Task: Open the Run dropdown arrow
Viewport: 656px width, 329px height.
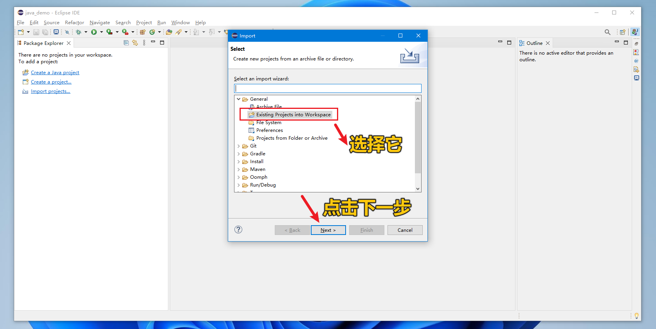Action: pos(101,32)
